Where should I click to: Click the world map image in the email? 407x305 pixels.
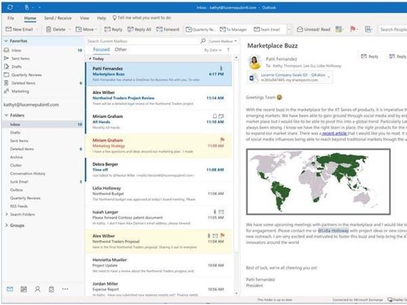[318, 182]
